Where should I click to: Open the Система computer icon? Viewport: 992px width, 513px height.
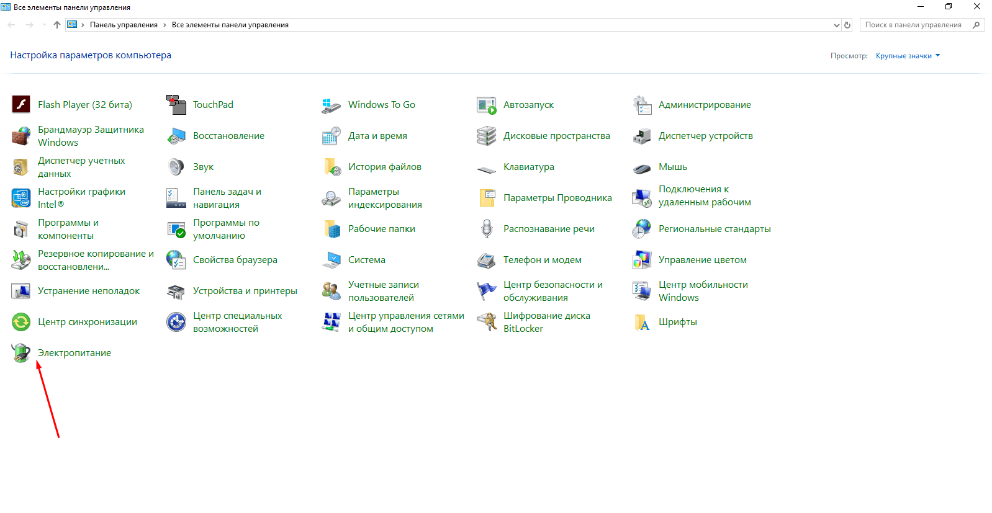331,260
